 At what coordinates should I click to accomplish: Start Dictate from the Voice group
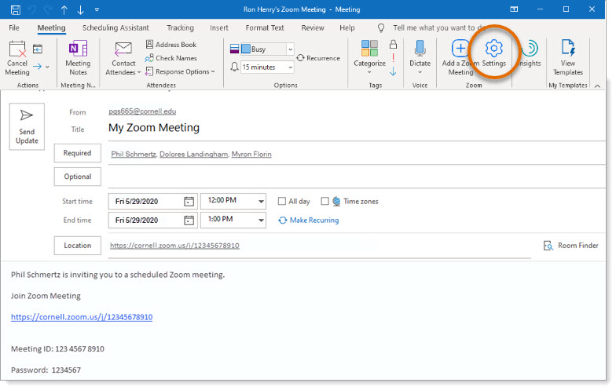click(x=420, y=58)
